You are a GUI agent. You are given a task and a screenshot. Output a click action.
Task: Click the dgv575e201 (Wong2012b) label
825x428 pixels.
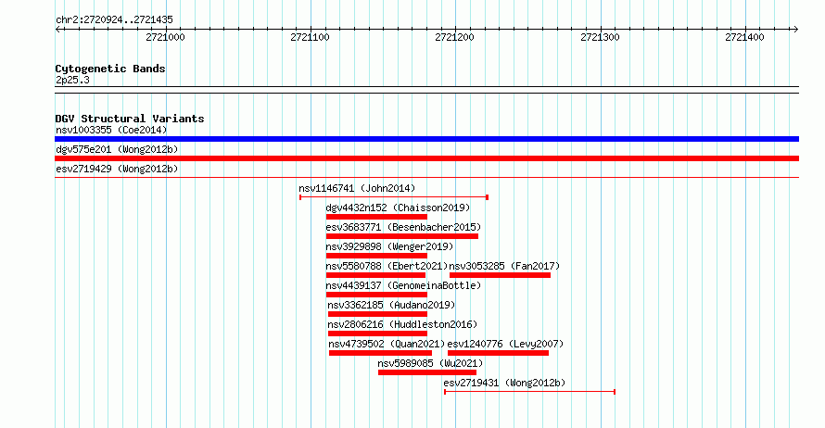(117, 149)
